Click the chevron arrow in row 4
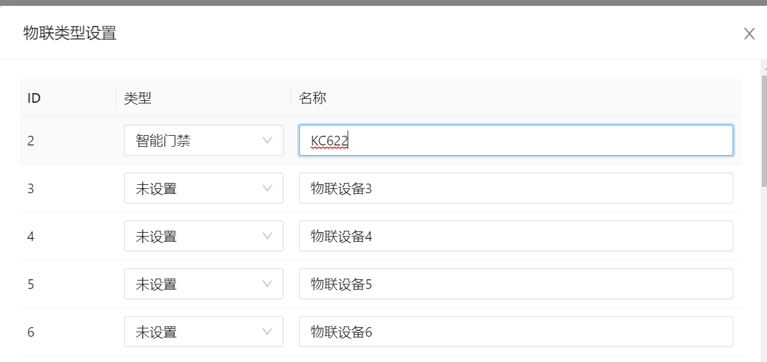This screenshot has width=767, height=362. pos(267,236)
